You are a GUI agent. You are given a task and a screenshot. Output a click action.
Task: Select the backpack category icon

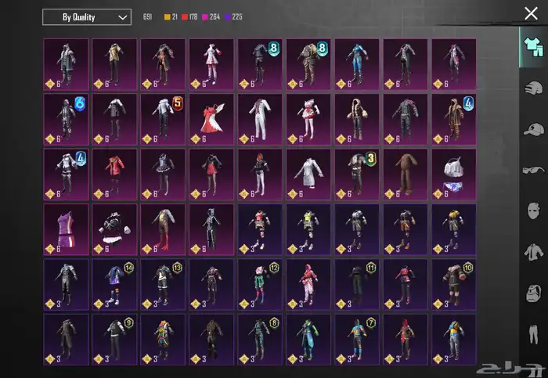tap(532, 295)
